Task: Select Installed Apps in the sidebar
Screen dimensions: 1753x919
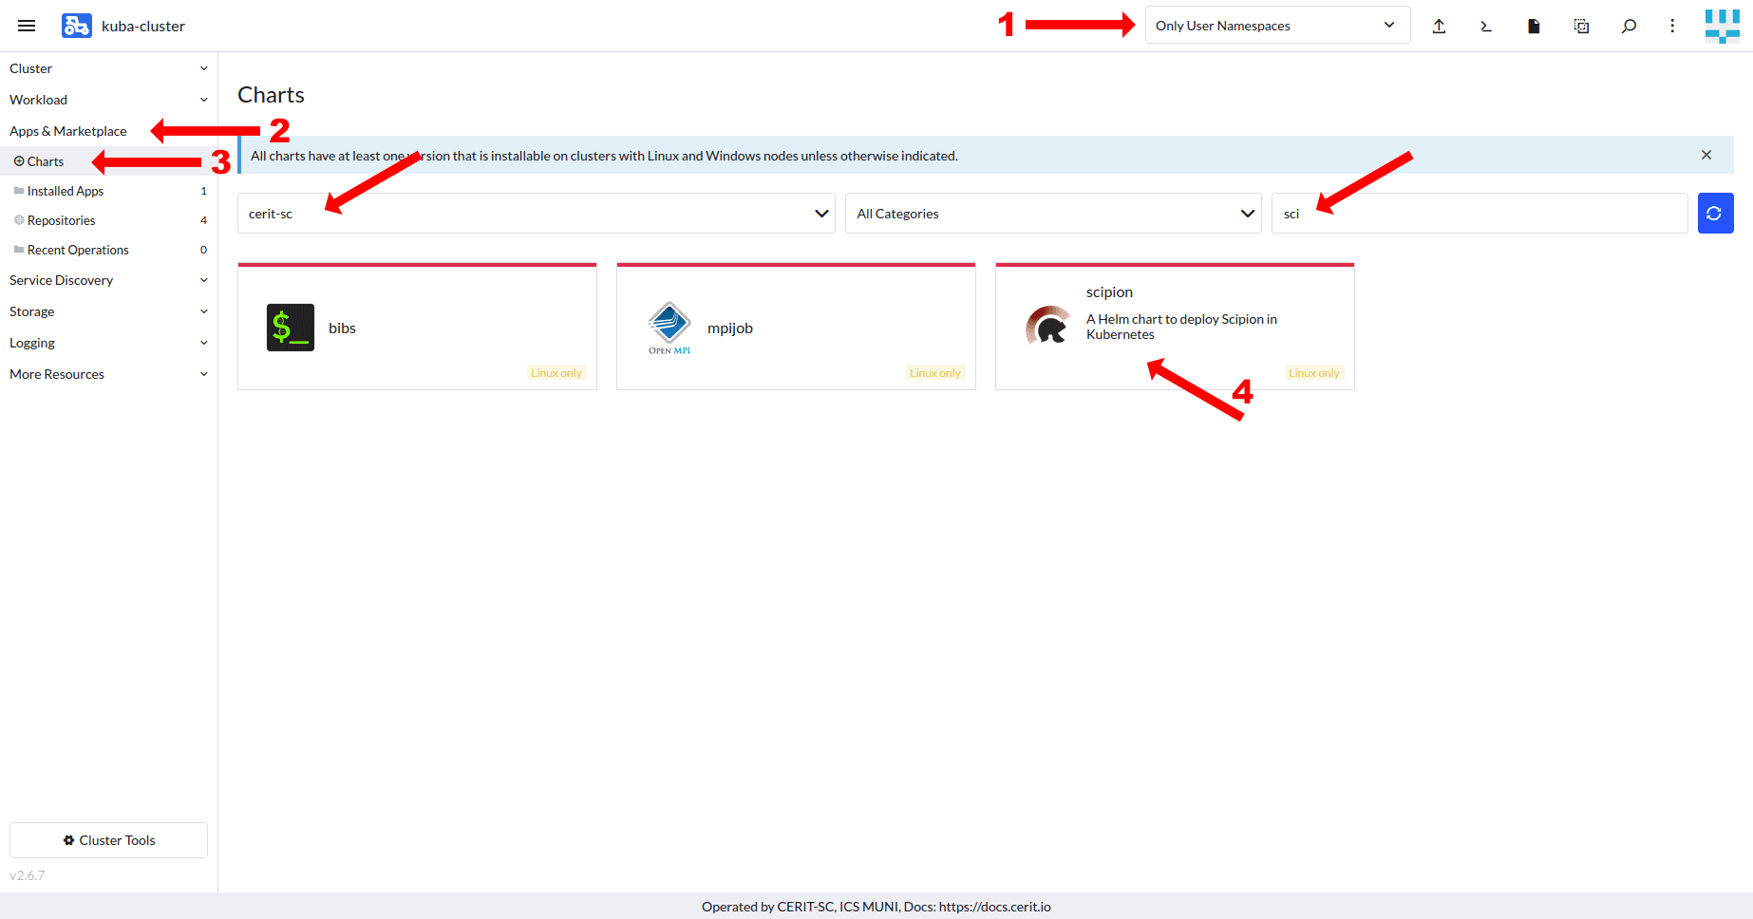Action: 66,191
